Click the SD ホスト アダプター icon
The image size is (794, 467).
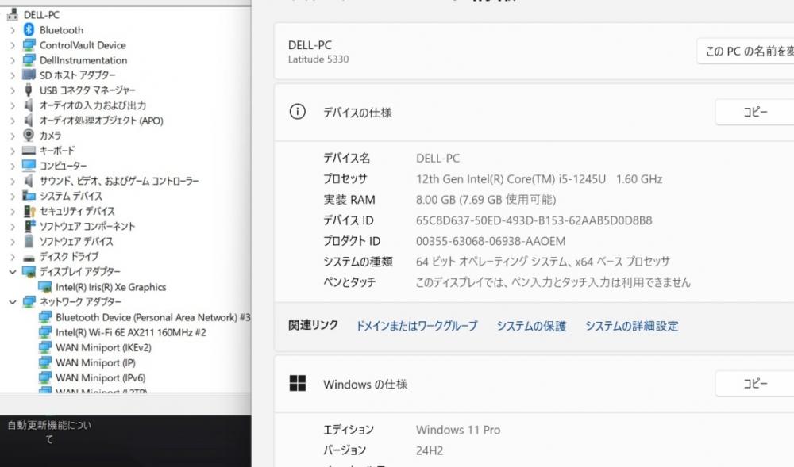29,75
